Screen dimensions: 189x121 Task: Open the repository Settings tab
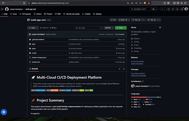pos(97,14)
